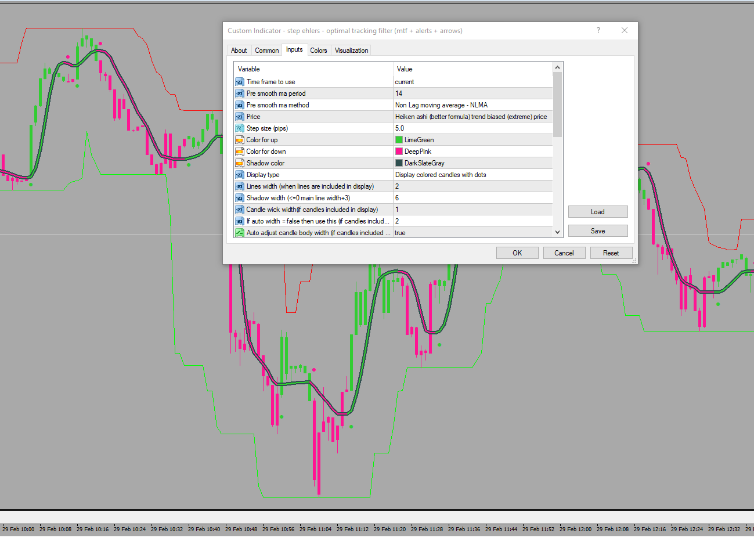Select the 'Display colored candles with dots' value

(x=441, y=175)
